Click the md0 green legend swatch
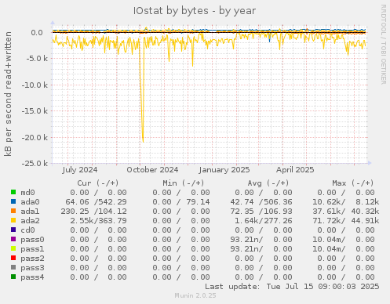This screenshot has width=390, height=304. point(13,192)
